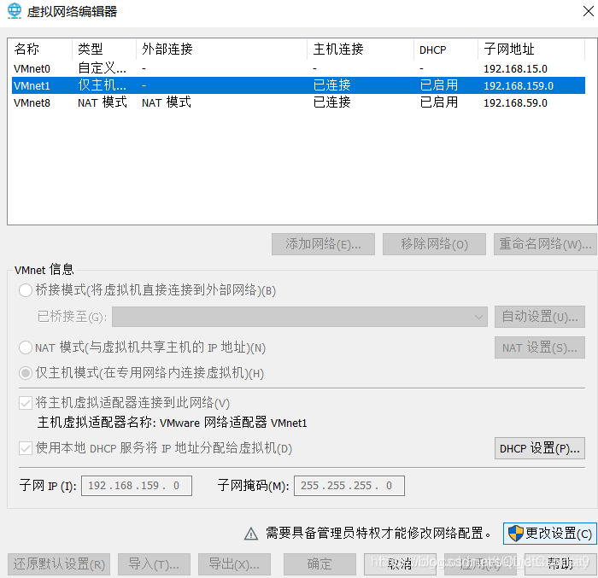The height and width of the screenshot is (578, 598).
Task: Select 仅主机模式 radio button
Action: [x=26, y=373]
